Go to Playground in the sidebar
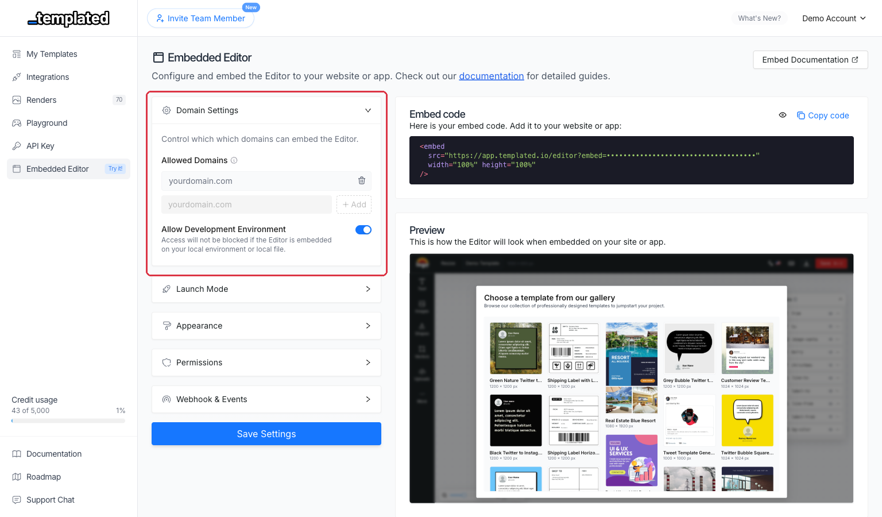This screenshot has width=882, height=517. (x=47, y=123)
